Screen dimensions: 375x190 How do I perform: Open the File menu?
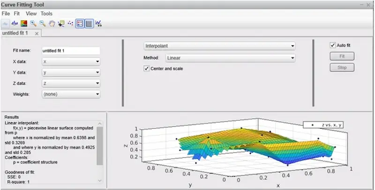6,14
